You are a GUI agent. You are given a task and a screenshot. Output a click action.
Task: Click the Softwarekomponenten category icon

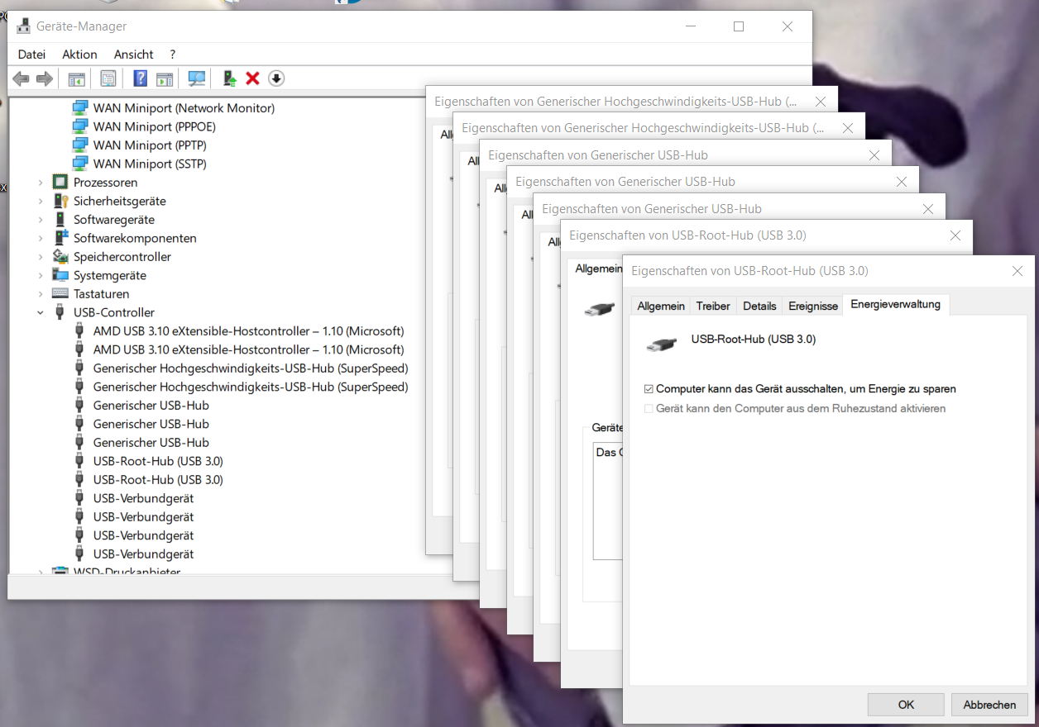[60, 238]
